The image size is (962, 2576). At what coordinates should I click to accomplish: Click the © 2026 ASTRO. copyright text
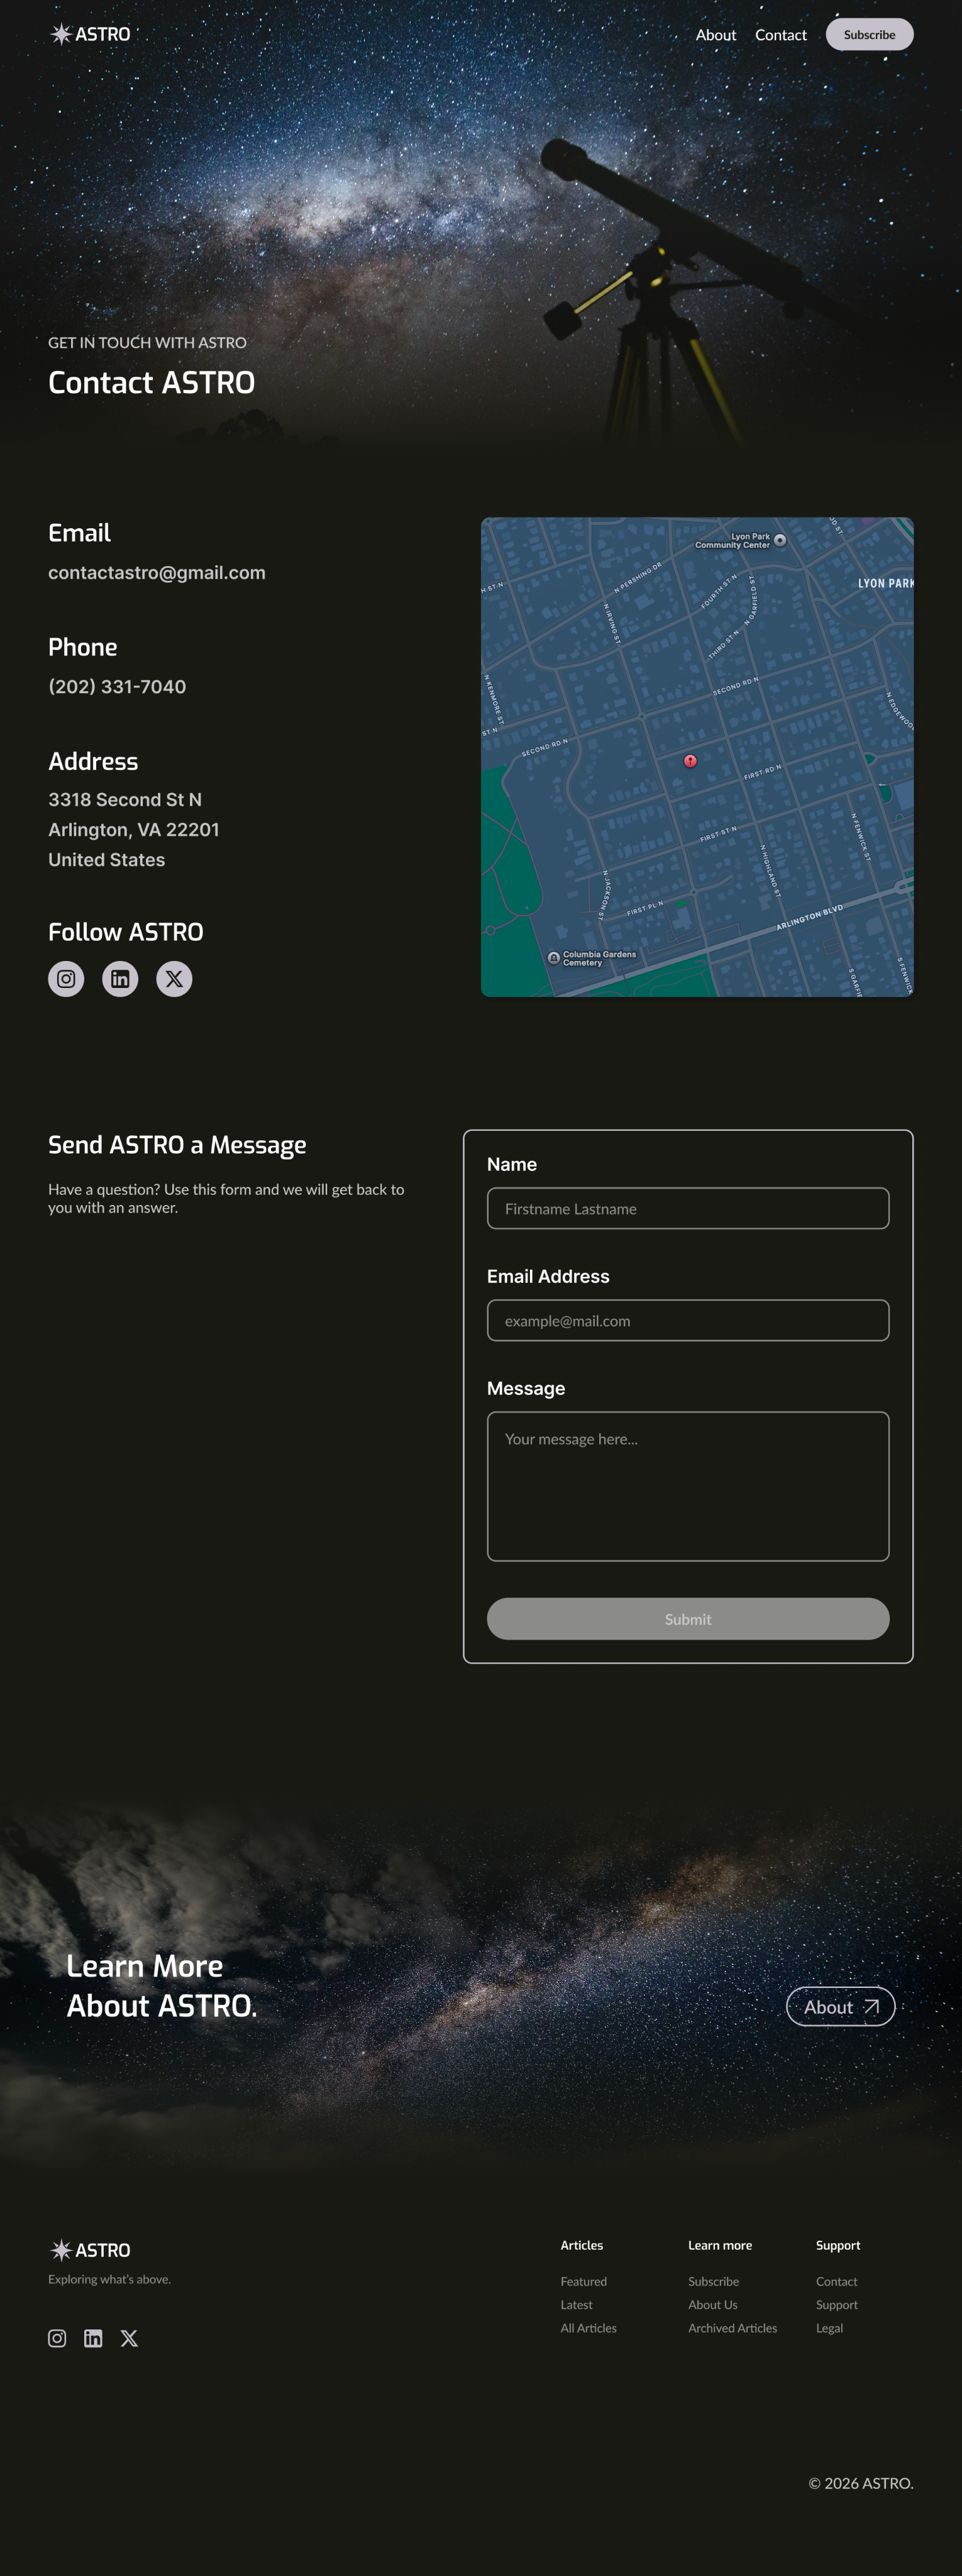(x=861, y=2483)
